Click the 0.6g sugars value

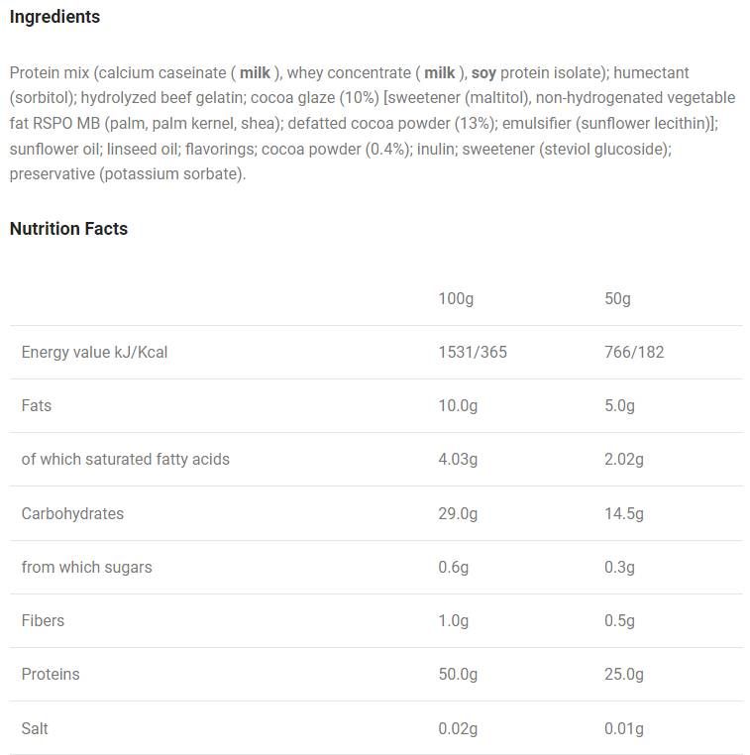pyautogui.click(x=454, y=567)
